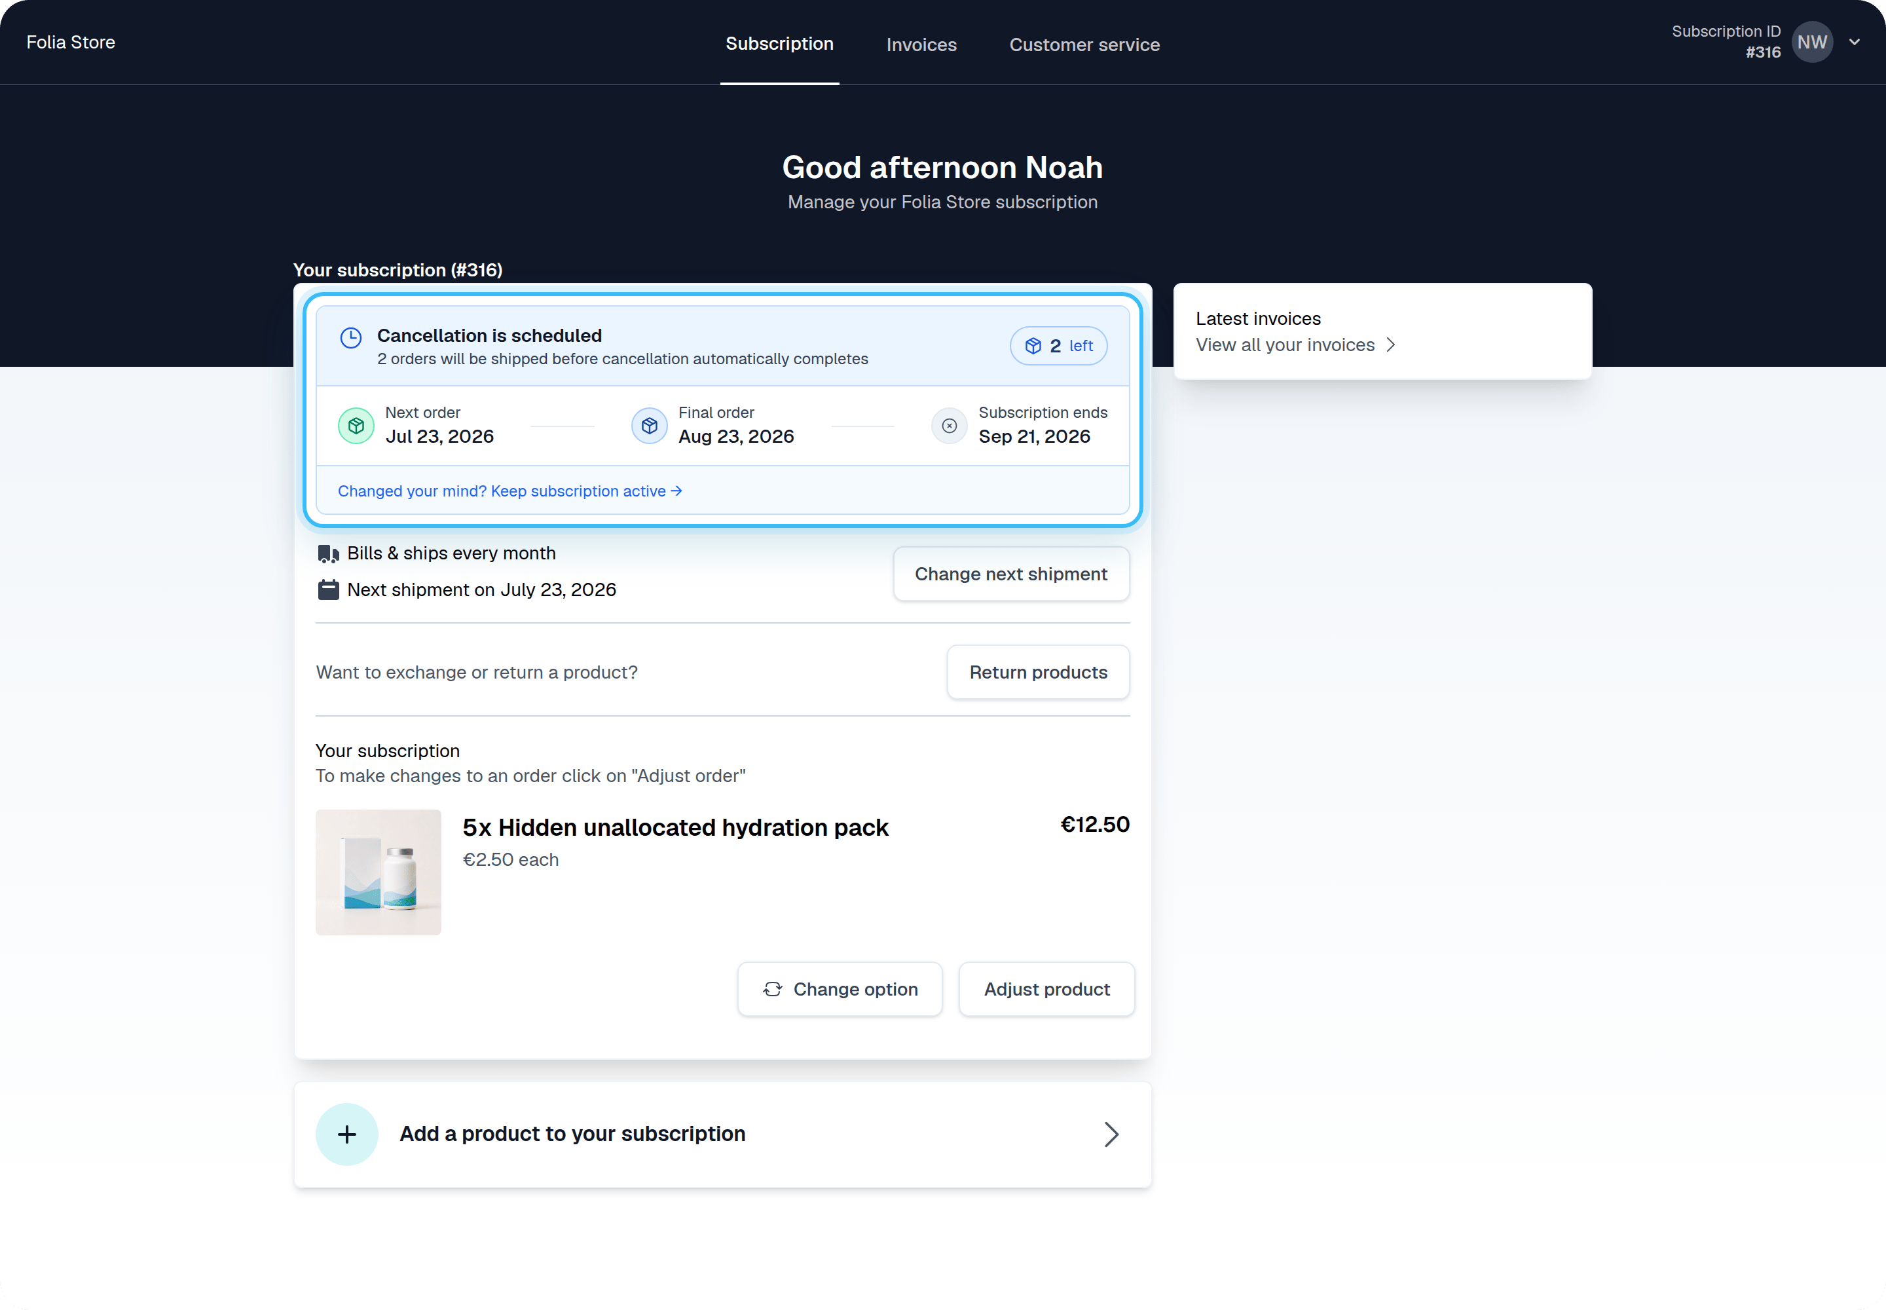Expand the account dropdown chevron
Viewport: 1886px width, 1310px height.
[x=1855, y=42]
